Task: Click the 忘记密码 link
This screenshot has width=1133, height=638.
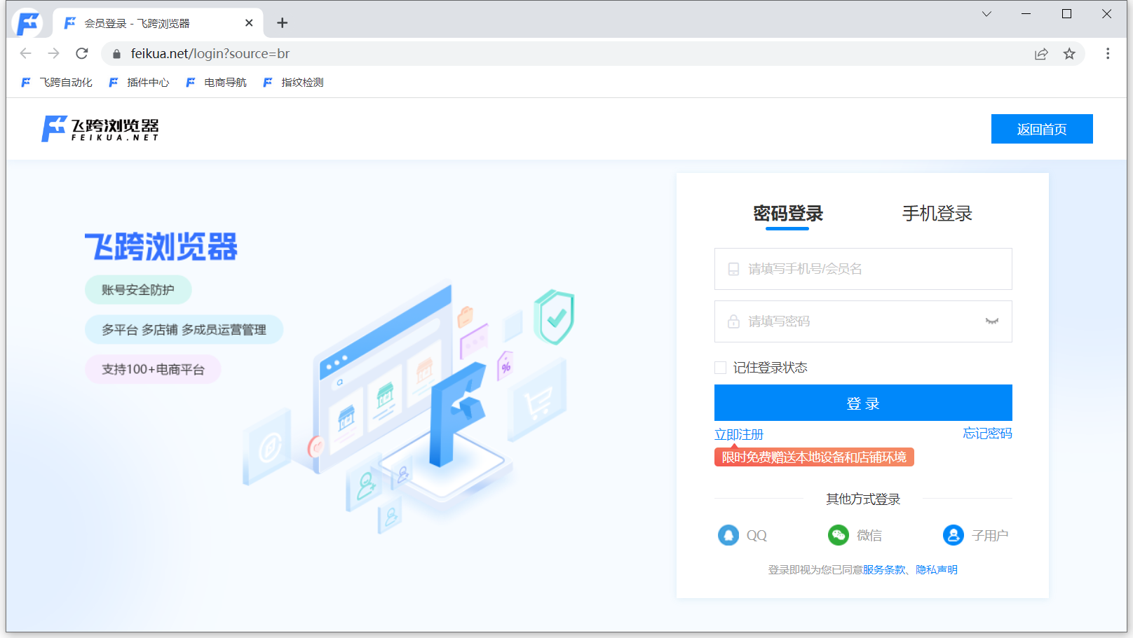Action: (x=987, y=434)
